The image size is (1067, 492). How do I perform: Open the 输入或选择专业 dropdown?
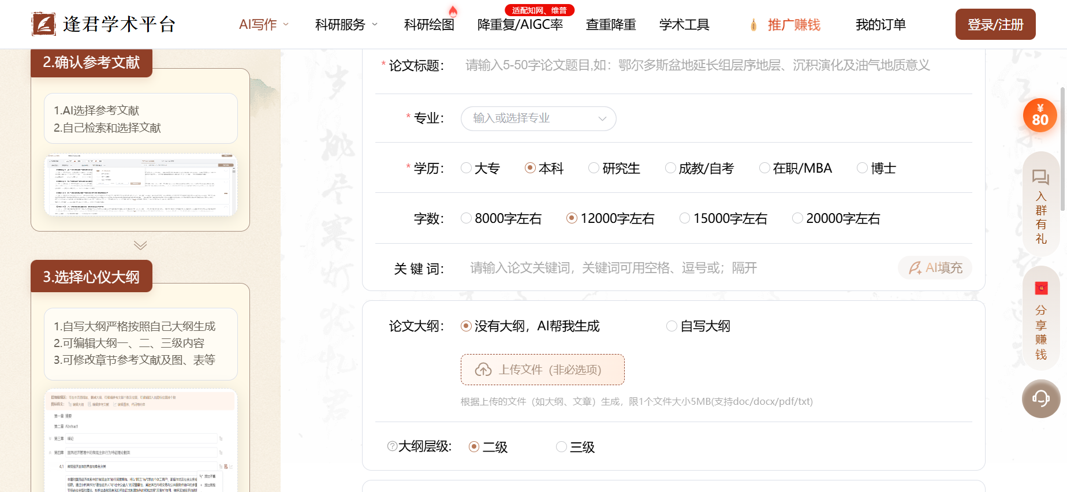pos(539,118)
